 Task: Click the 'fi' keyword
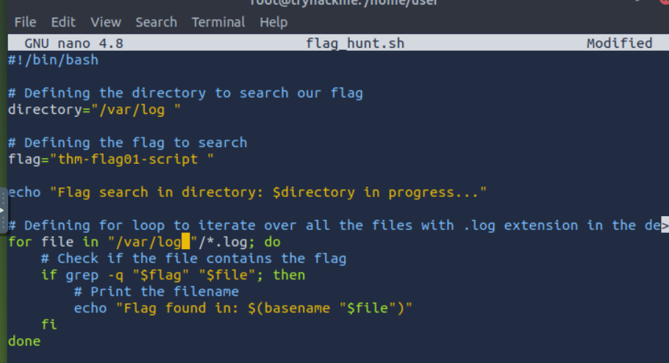[49, 324]
